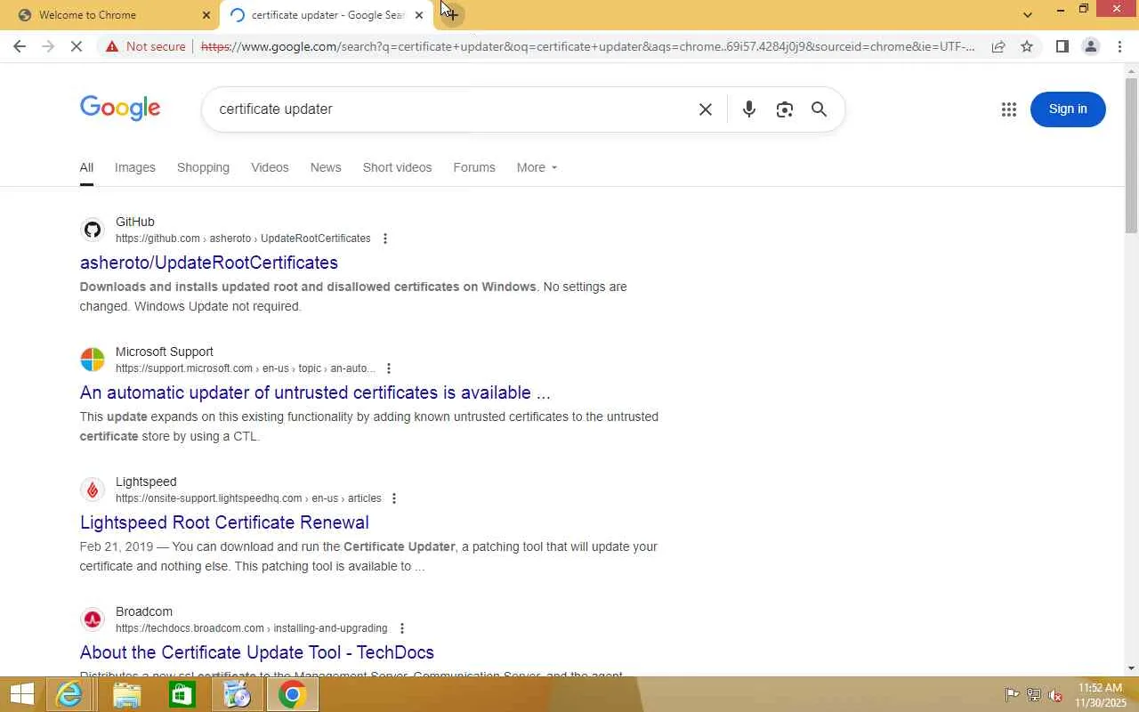The width and height of the screenshot is (1139, 712).
Task: Click the muted volume tray icon
Action: coord(1055,695)
